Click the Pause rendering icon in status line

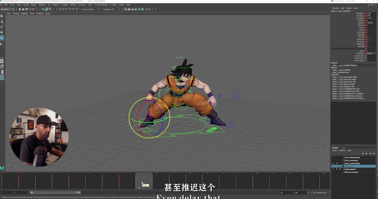150,9
